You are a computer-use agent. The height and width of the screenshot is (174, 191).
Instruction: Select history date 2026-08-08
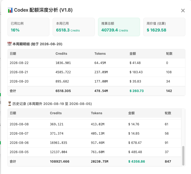click(x=19, y=124)
